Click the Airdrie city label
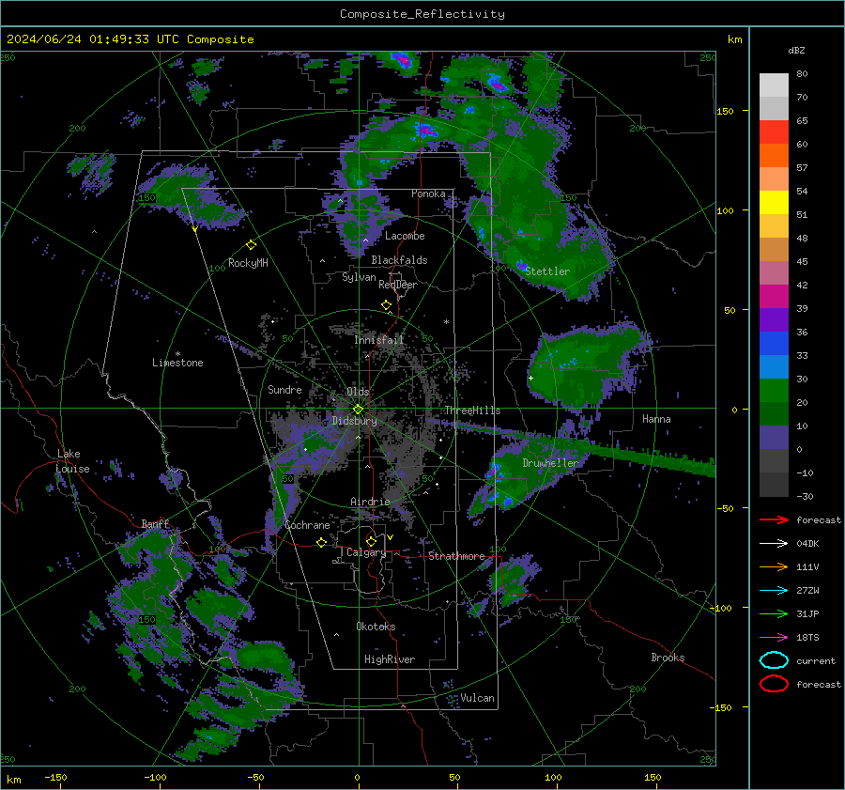845x790 pixels. pos(370,502)
